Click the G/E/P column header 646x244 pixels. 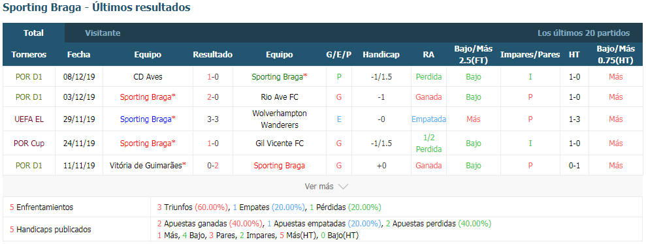[338, 55]
